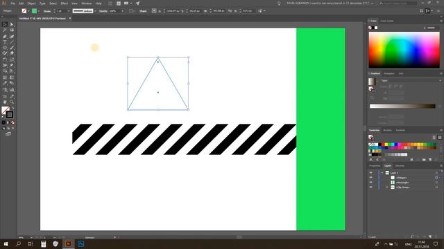Open the Window menu

point(87,3)
